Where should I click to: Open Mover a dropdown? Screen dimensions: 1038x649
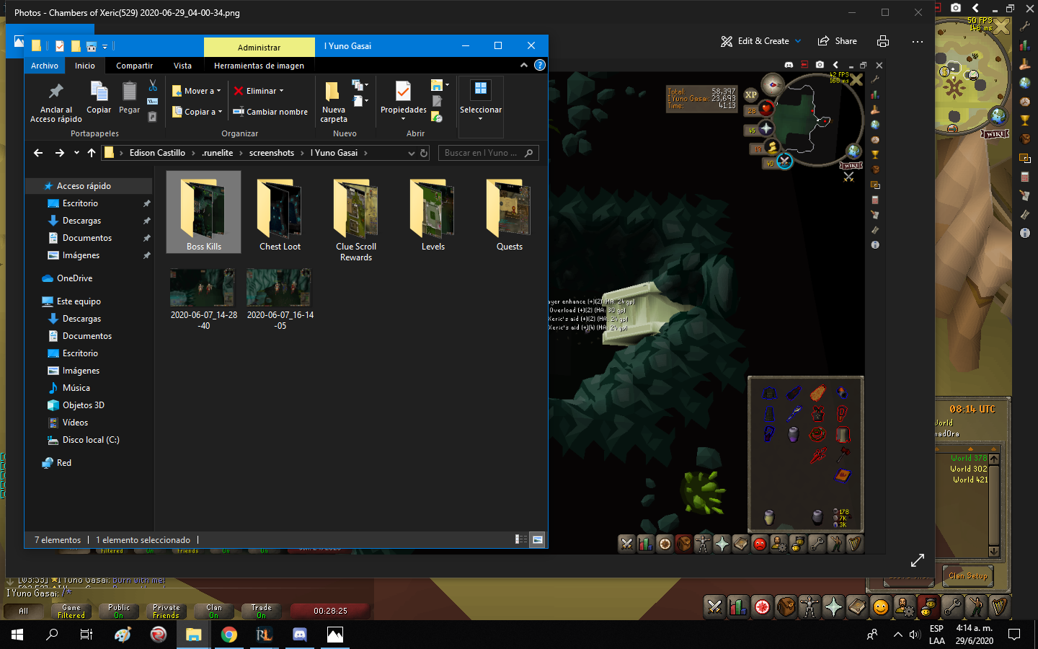(197, 91)
